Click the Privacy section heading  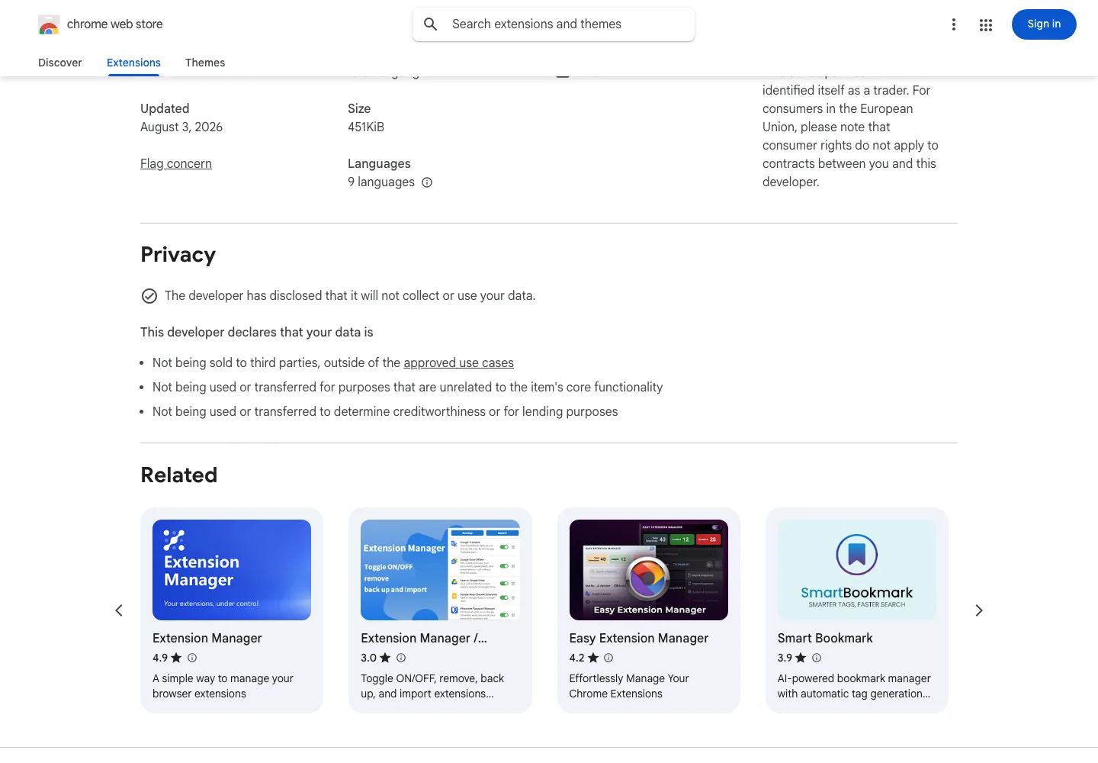tap(178, 255)
